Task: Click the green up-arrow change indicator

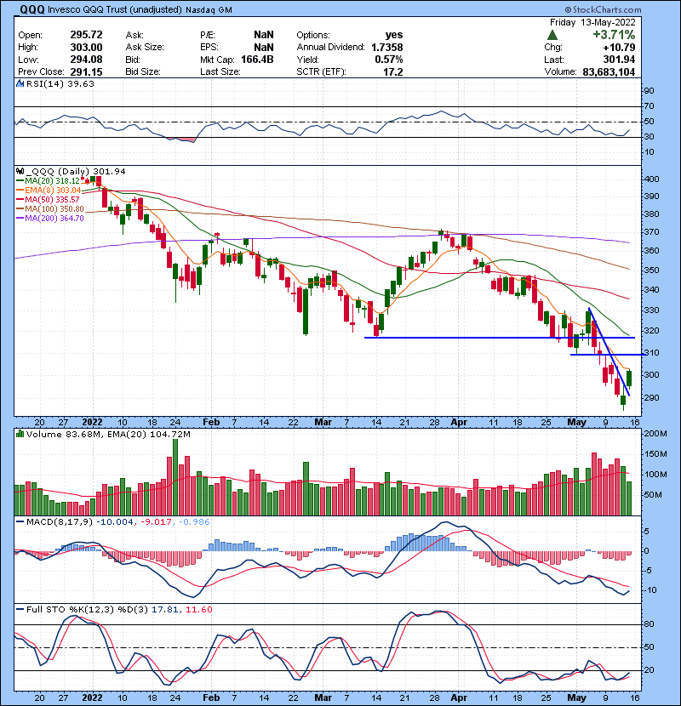Action: click(x=552, y=35)
